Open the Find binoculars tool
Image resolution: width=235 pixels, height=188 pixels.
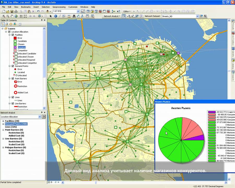[x=74, y=16]
